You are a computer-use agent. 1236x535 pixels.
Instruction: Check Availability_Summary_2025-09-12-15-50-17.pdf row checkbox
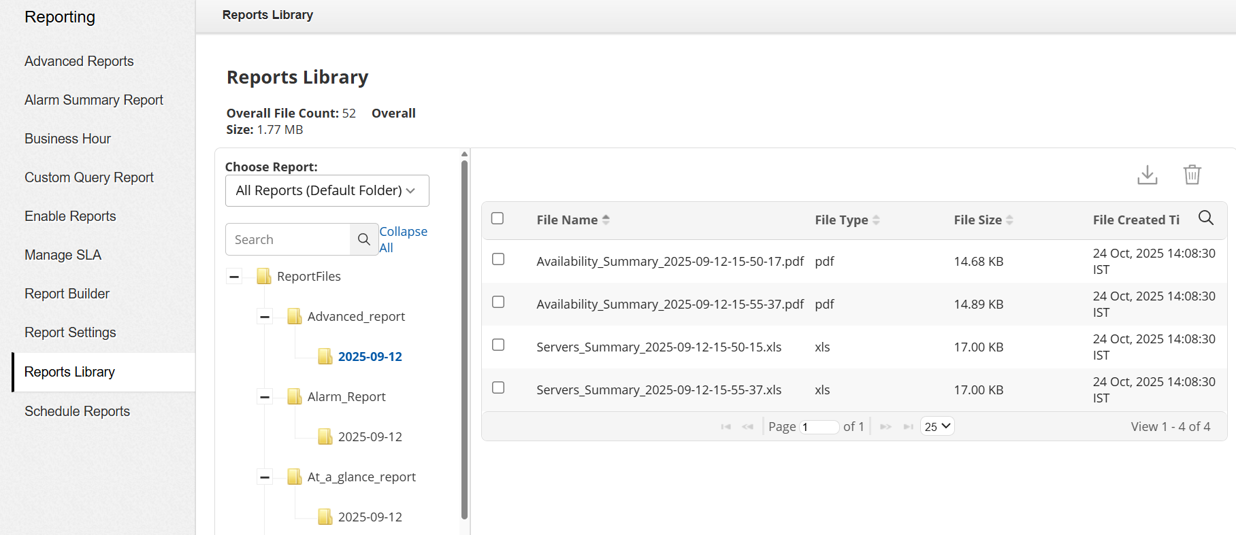pos(498,259)
